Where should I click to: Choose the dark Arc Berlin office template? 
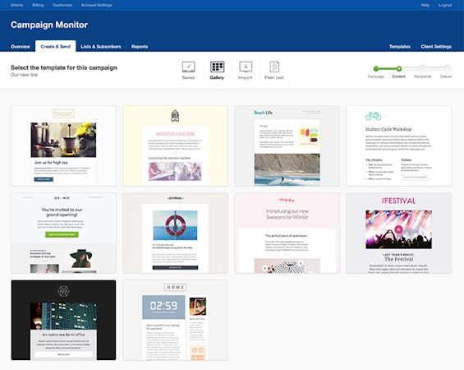coord(63,320)
